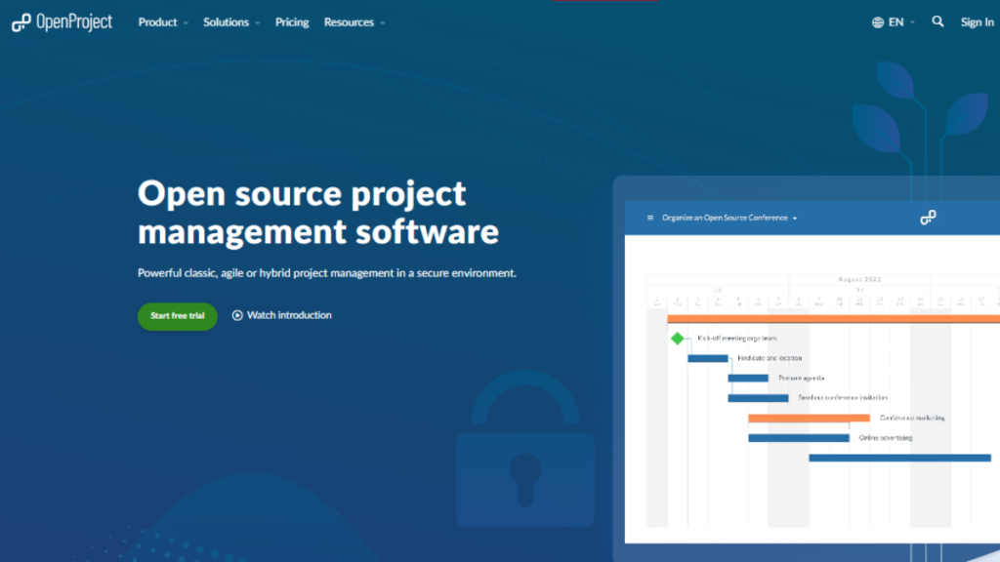Click the OpenProject logo inside the blue app header
Screen dimensions: 1000x562
click(x=929, y=218)
